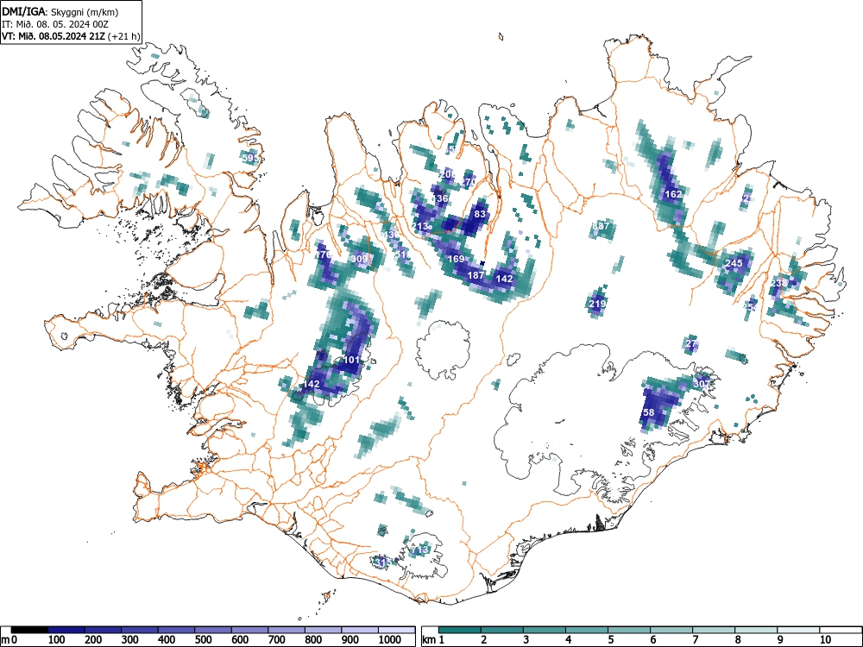Click the map value 238

778,283
